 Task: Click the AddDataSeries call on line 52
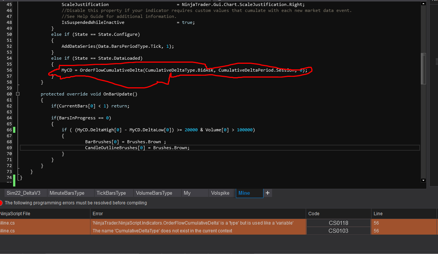pos(118,46)
